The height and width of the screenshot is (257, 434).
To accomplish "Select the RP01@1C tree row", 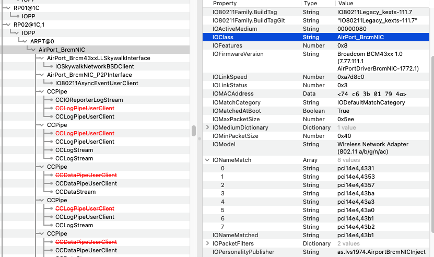I will tap(95, 8).
